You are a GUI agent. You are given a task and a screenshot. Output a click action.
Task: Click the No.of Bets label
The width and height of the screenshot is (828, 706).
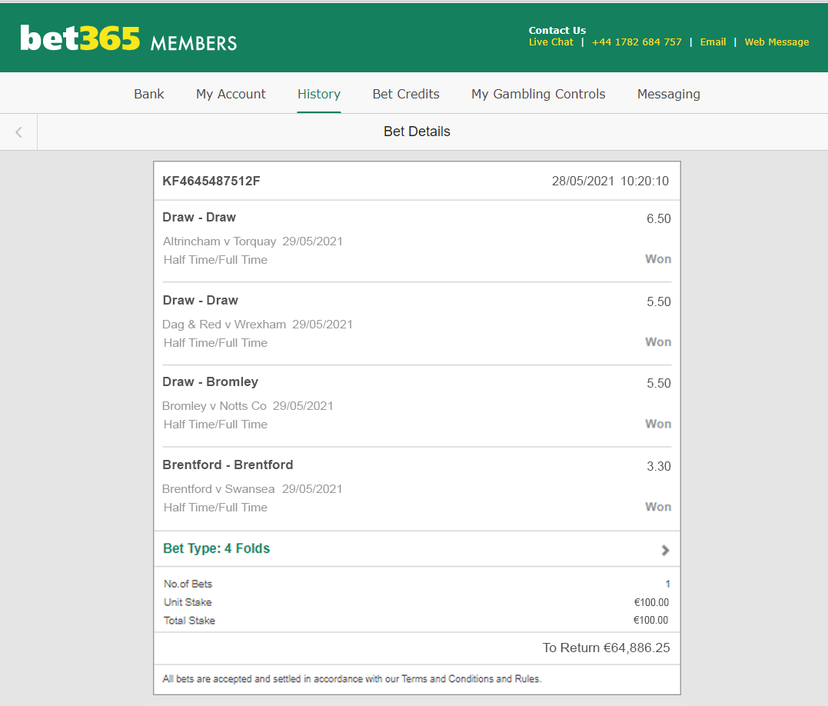click(x=188, y=584)
